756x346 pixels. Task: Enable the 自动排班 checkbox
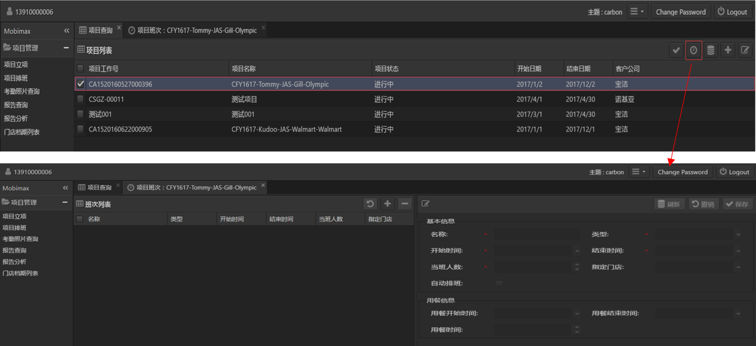click(x=499, y=283)
